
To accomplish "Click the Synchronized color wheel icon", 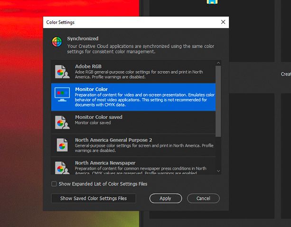I will coord(57,42).
